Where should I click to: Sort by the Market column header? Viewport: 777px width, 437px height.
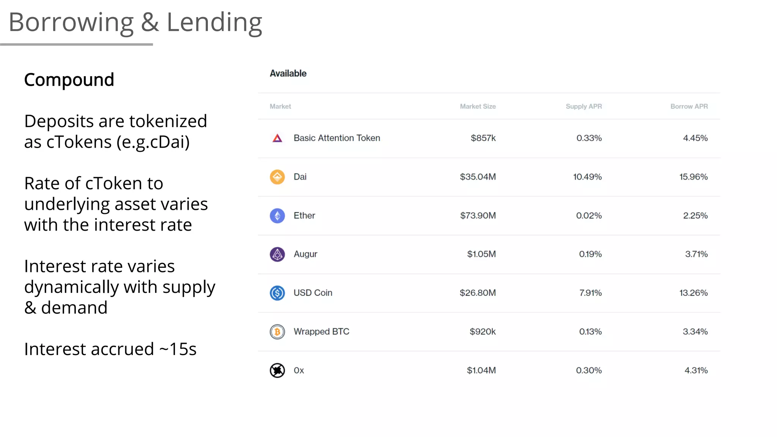(280, 107)
